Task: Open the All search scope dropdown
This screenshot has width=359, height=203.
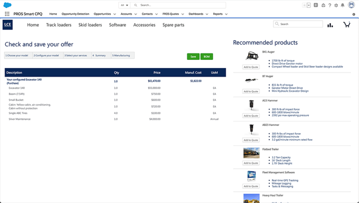Action: click(124, 5)
